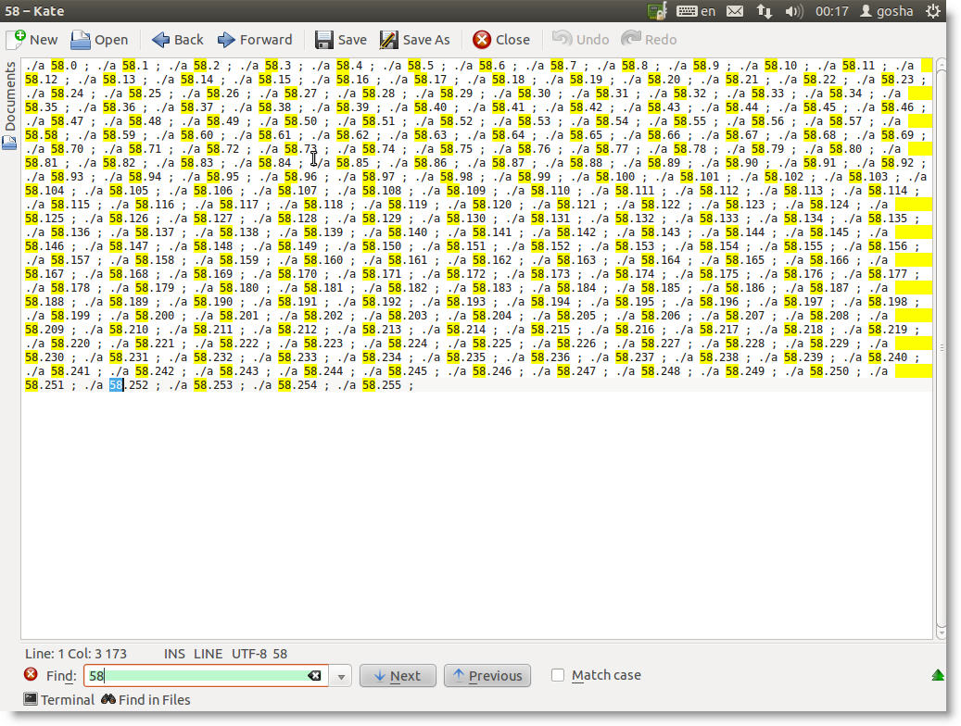Screen dimensions: 961x726
Task: Open the clock showing 00:17
Action: 831,11
